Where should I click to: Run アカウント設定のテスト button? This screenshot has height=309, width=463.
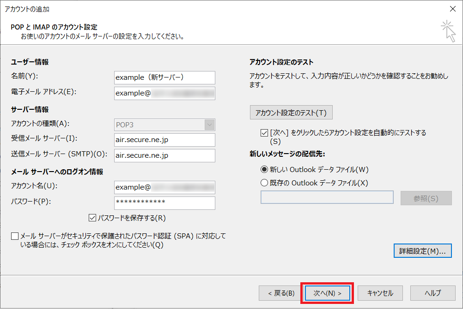click(x=291, y=113)
